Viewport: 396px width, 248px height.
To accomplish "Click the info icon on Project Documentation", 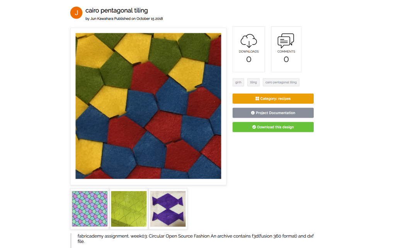I will point(253,113).
